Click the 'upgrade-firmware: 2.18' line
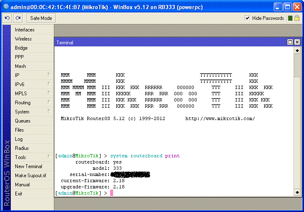The image size is (304, 212). click(93, 187)
